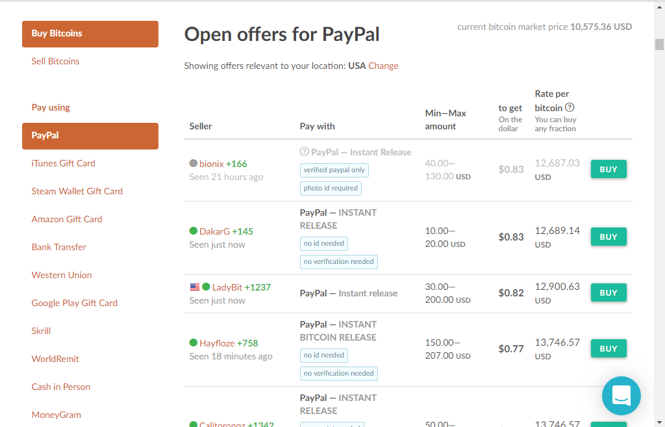Click gray offline status dot for bionix
Viewport: 665px width, 427px height.
(x=193, y=164)
